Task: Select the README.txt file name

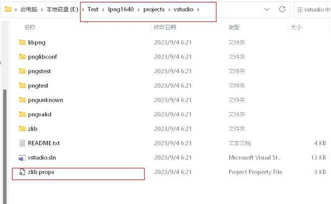Action: [x=44, y=143]
